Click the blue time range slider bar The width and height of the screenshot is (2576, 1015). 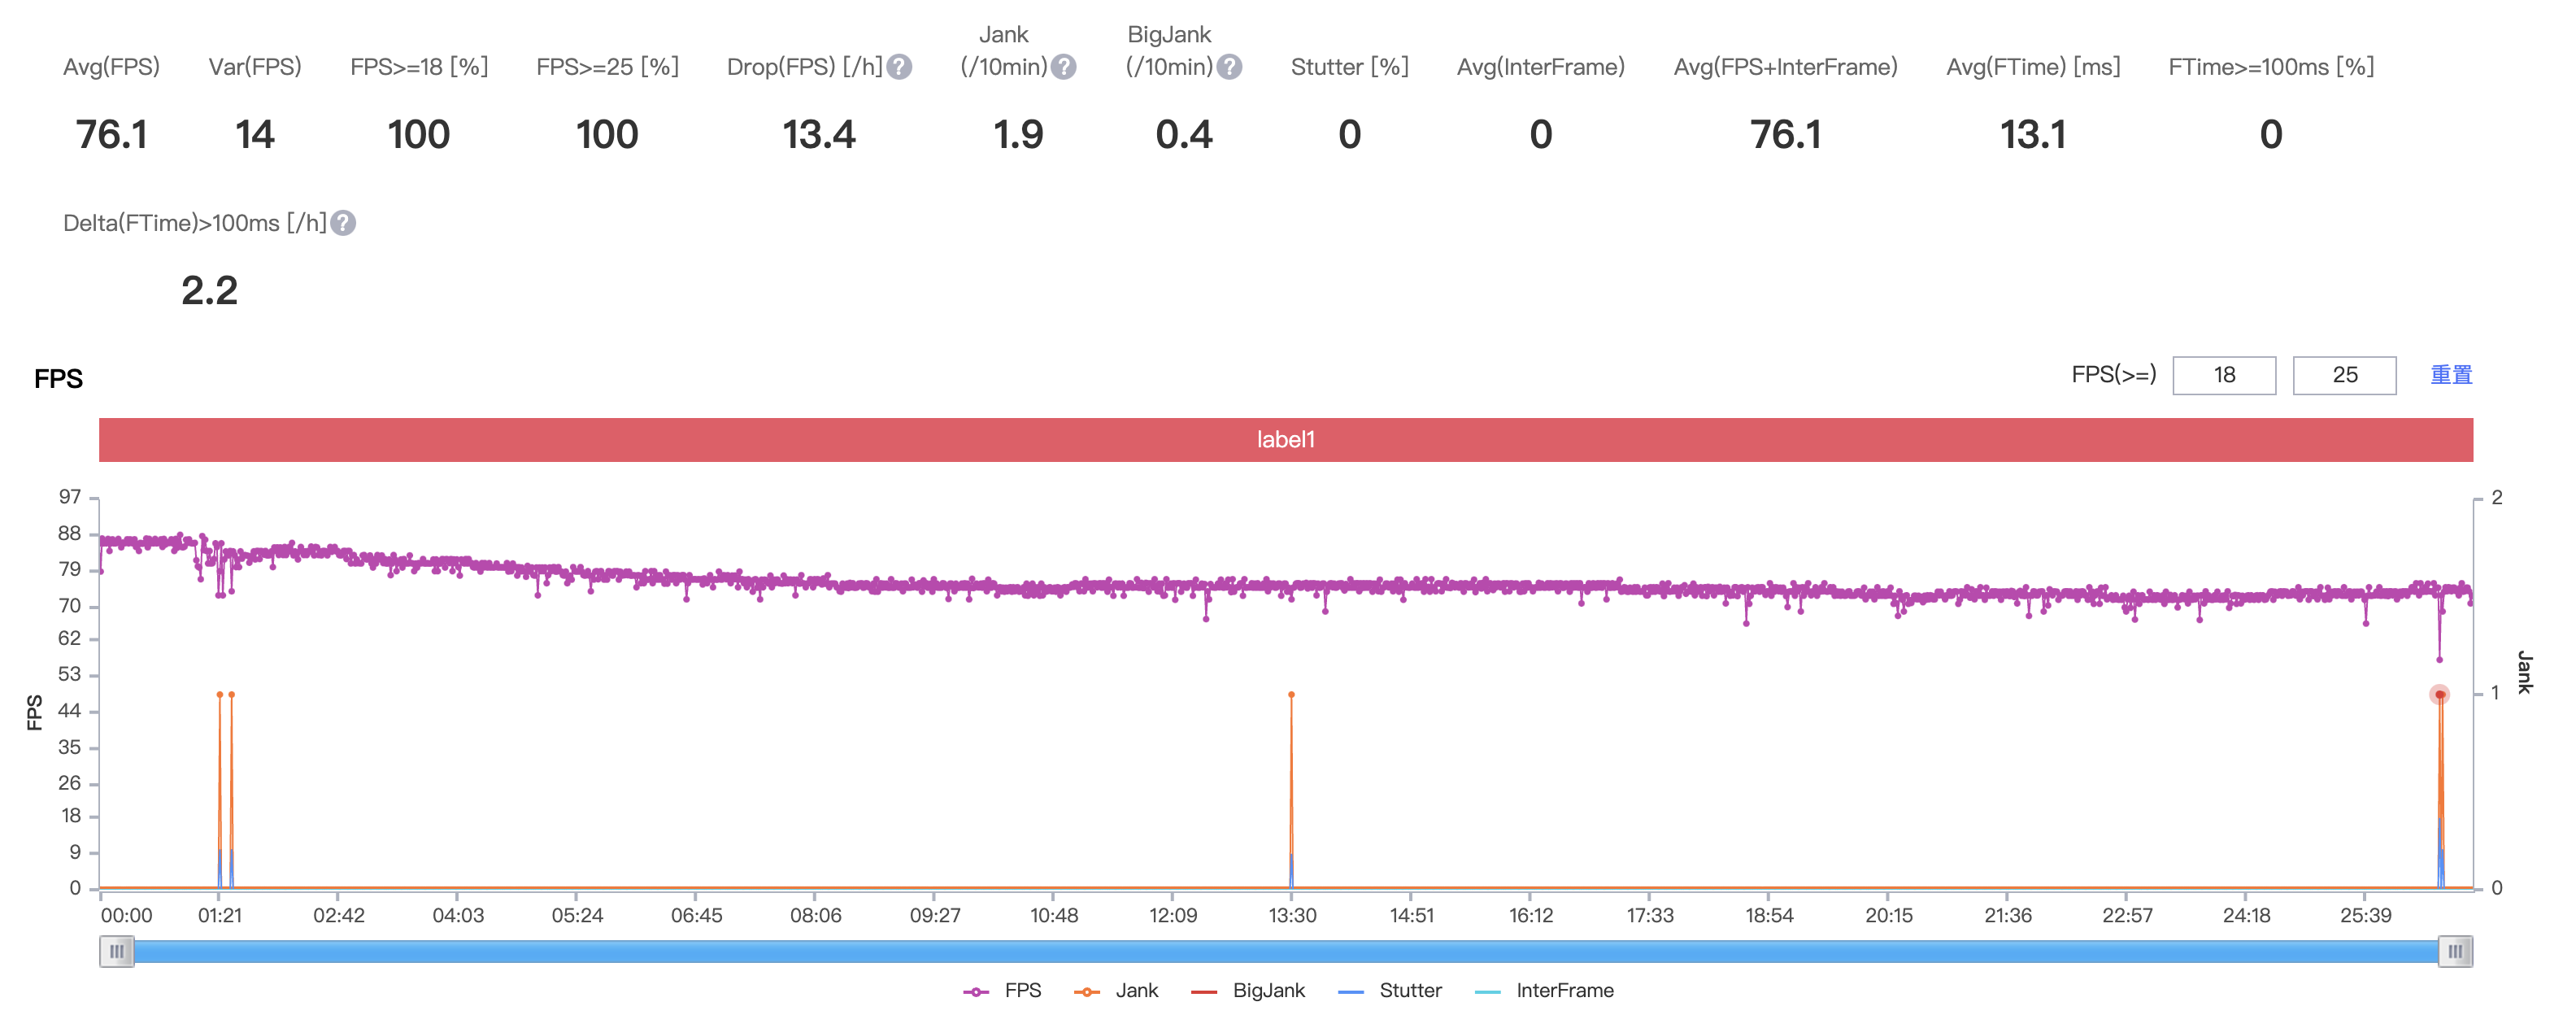point(1285,951)
